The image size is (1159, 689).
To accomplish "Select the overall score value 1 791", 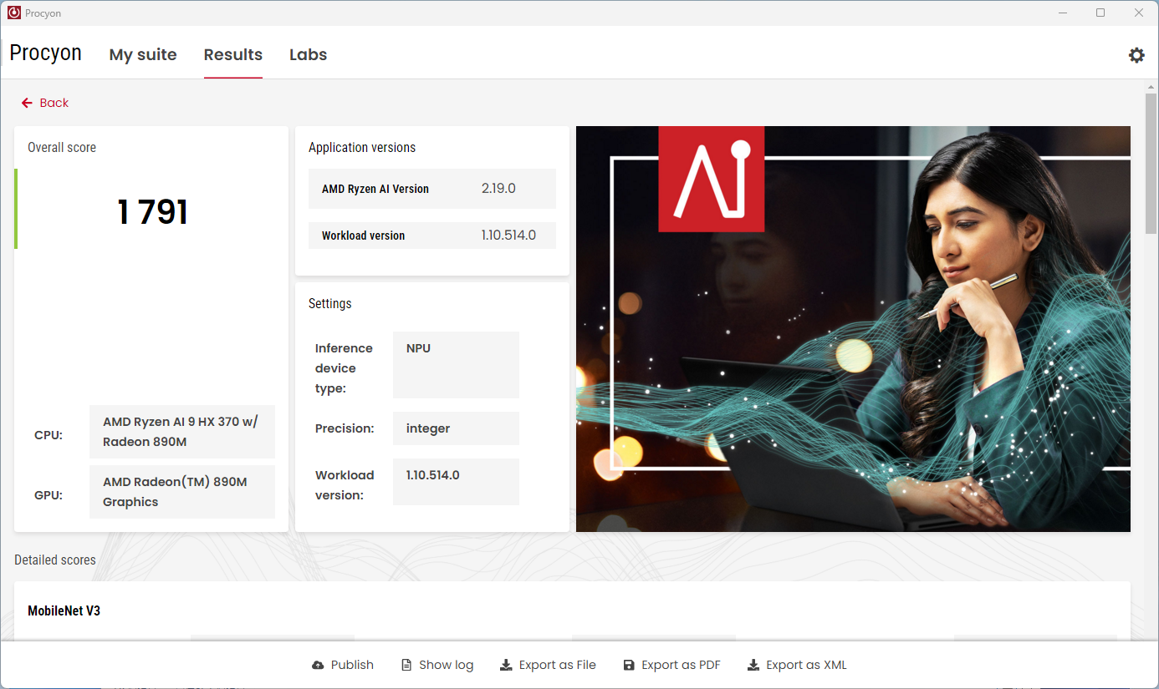I will coord(153,212).
